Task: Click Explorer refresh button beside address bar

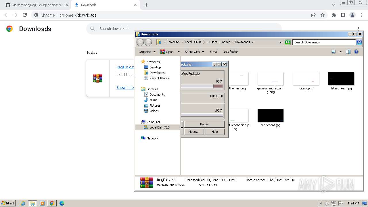Action: point(287,42)
